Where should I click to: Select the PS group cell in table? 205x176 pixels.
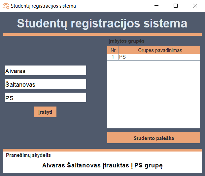(x=159, y=57)
